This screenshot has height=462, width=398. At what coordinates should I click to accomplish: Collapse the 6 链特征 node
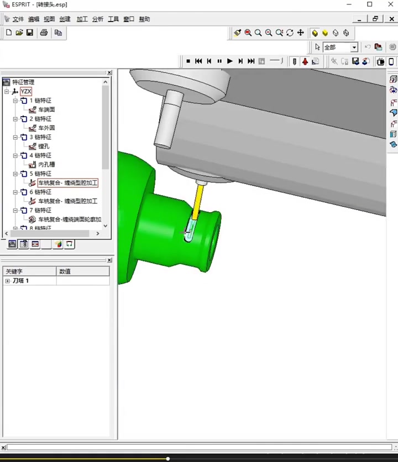point(15,192)
